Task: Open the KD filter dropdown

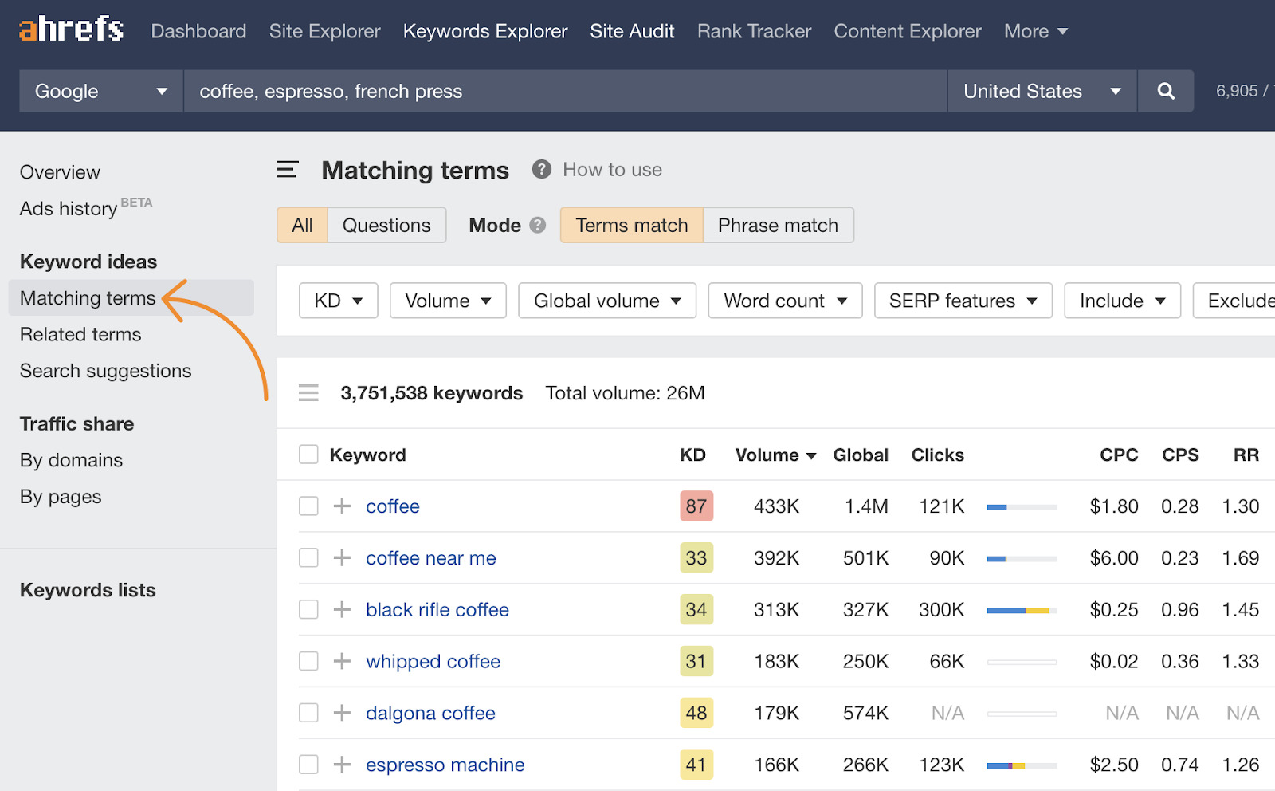Action: (x=338, y=301)
